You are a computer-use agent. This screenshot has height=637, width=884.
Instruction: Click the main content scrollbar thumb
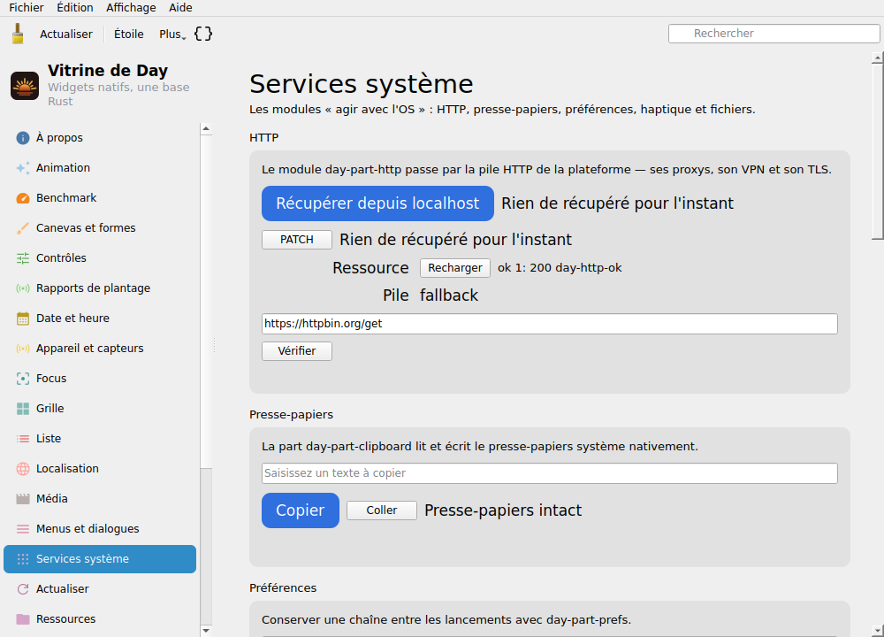pyautogui.click(x=878, y=152)
